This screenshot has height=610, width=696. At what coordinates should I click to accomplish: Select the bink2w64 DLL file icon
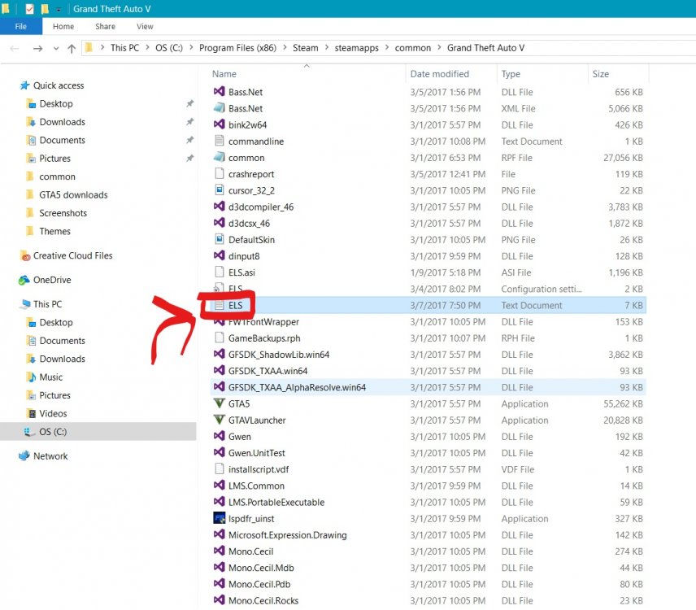click(x=219, y=124)
